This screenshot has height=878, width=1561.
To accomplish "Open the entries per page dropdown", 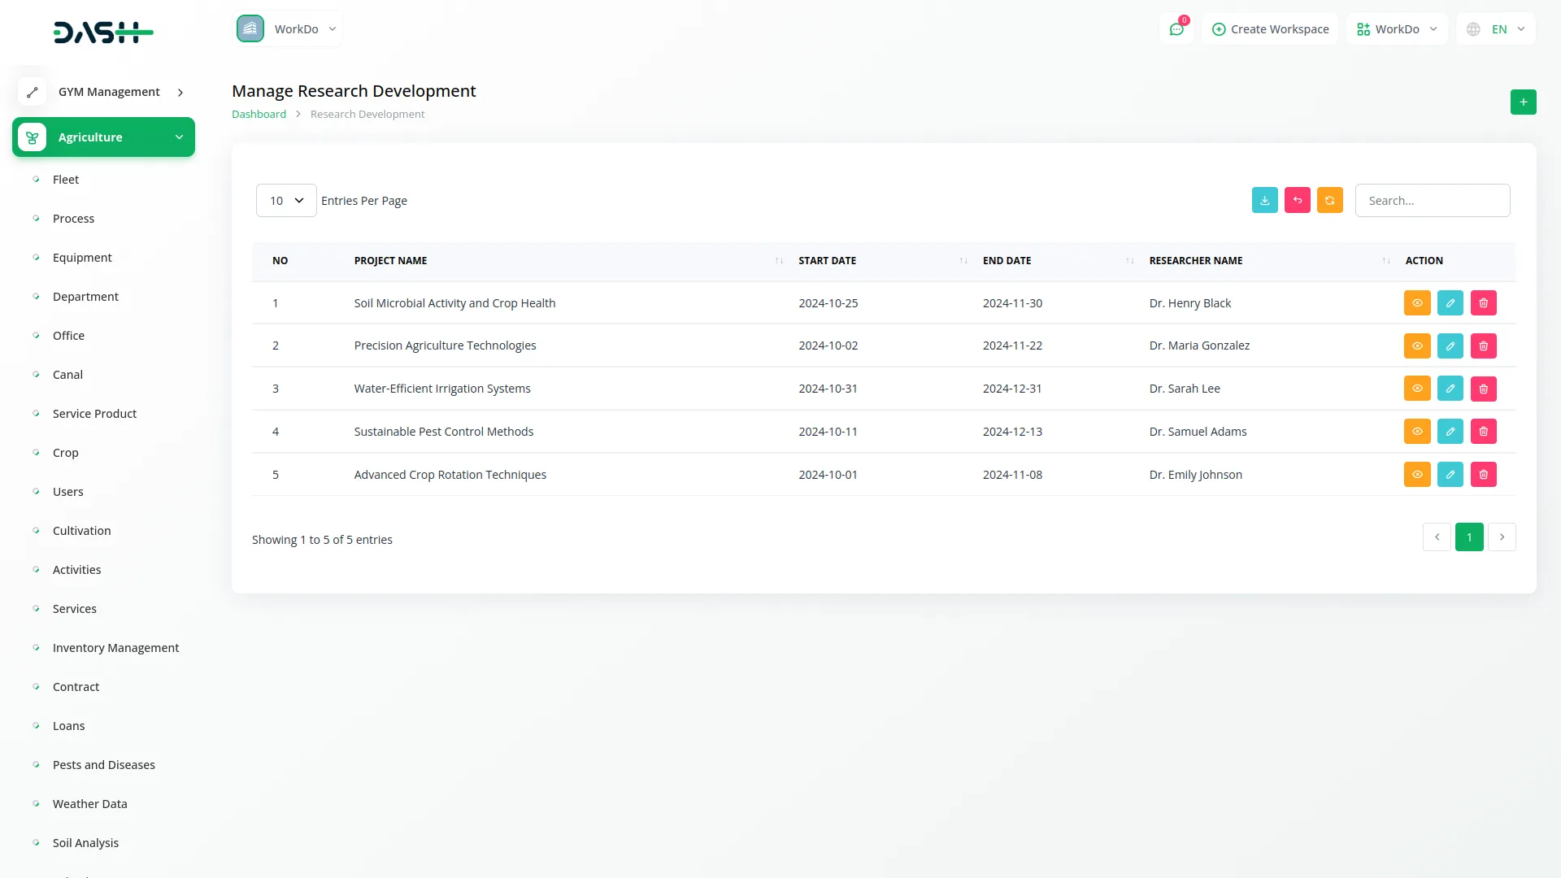I will 286,201.
